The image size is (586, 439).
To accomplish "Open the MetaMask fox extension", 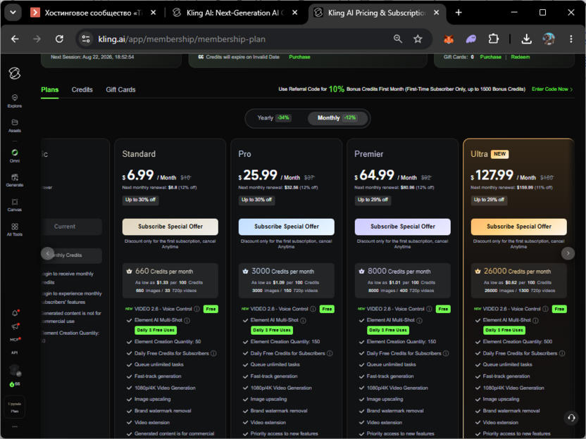I will tap(449, 39).
